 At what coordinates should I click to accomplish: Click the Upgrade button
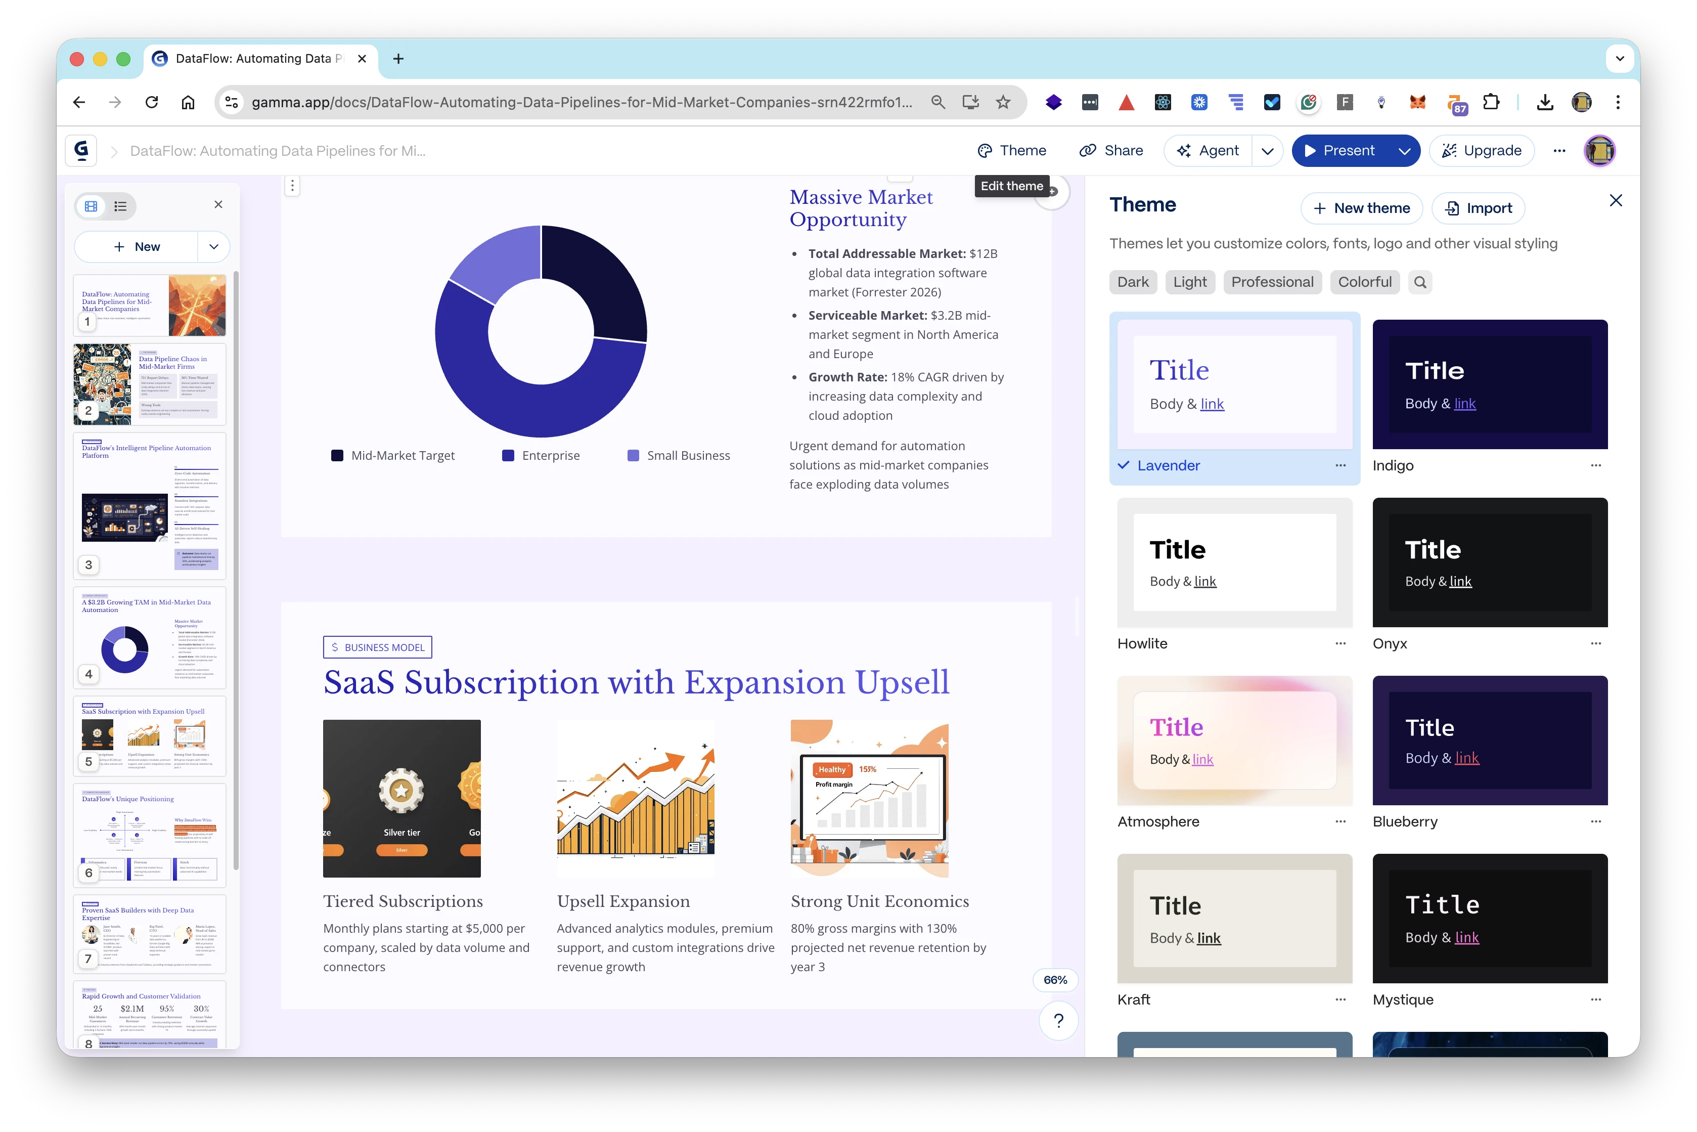coord(1482,150)
